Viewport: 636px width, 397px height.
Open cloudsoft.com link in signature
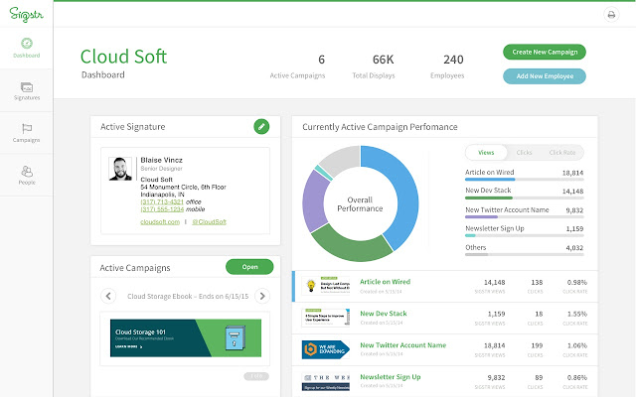pos(160,222)
